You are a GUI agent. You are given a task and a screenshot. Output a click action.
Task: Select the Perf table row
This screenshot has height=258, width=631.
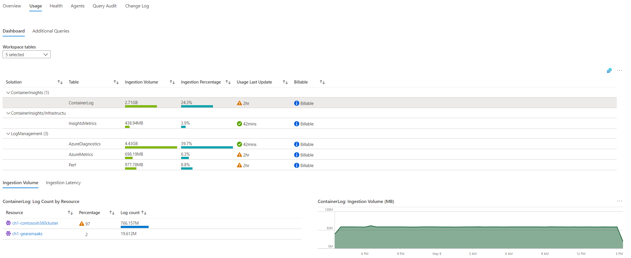72,165
